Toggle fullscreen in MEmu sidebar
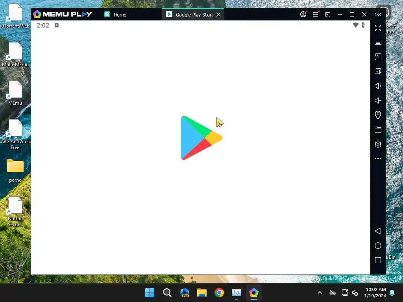This screenshot has width=403, height=302. coord(378,28)
